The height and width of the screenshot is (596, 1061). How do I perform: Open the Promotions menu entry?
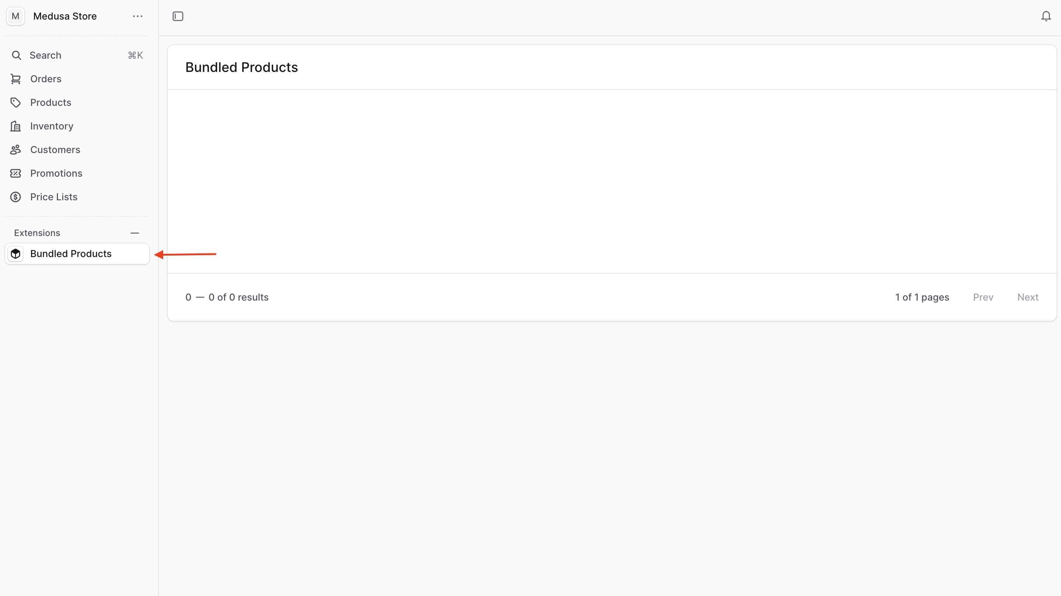[56, 173]
